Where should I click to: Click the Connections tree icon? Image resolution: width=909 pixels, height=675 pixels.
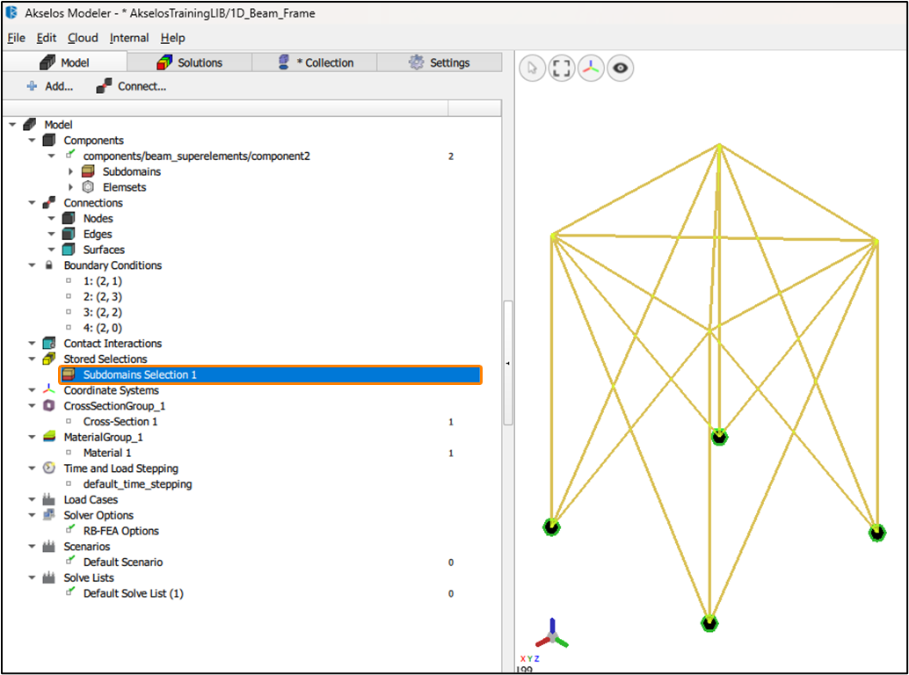(x=49, y=203)
